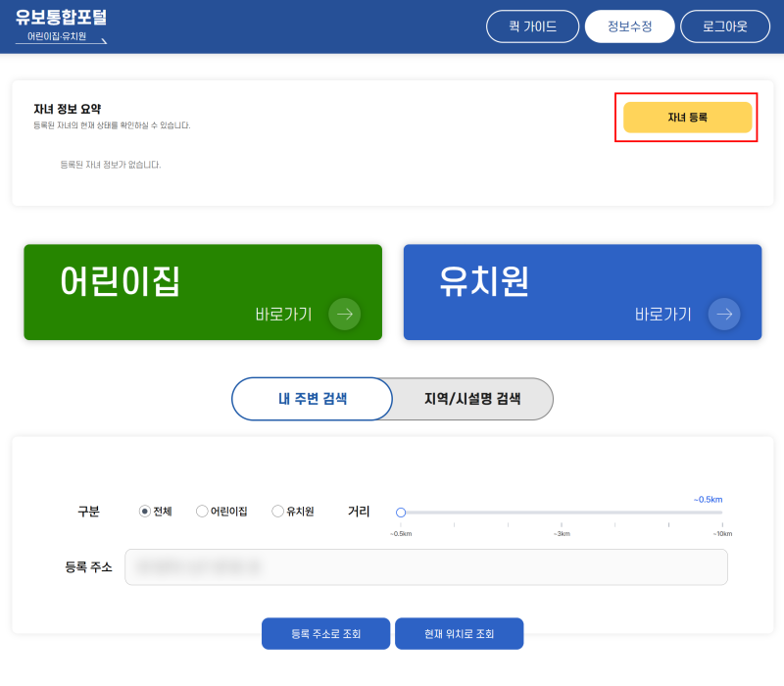
Task: Click the 등록 주소 input field
Action: [x=426, y=567]
